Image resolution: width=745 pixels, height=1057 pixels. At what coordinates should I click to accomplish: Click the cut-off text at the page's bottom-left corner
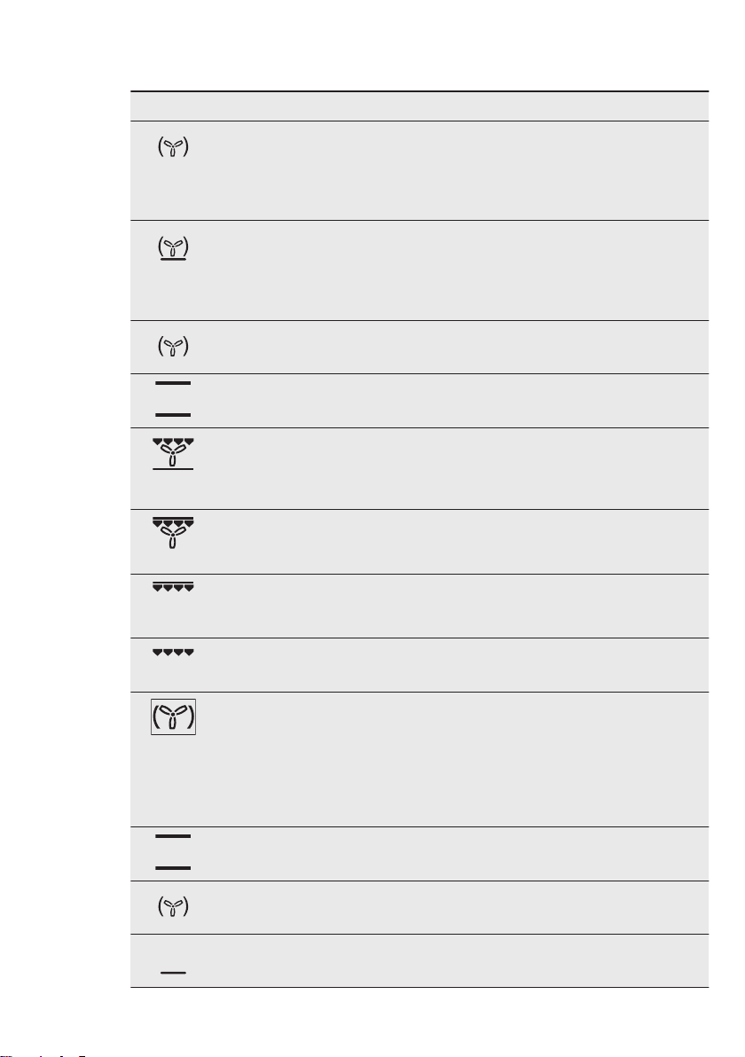click(43, 1053)
